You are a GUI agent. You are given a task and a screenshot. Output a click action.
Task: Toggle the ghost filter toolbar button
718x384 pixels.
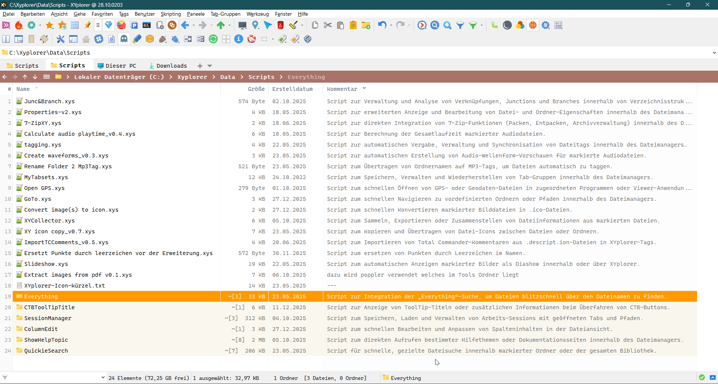tap(124, 39)
